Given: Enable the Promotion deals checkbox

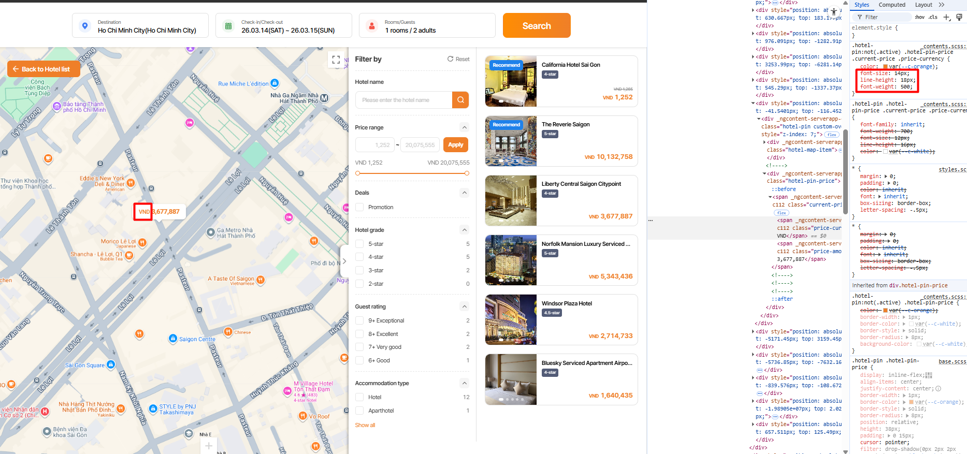Looking at the screenshot, I should coord(359,207).
